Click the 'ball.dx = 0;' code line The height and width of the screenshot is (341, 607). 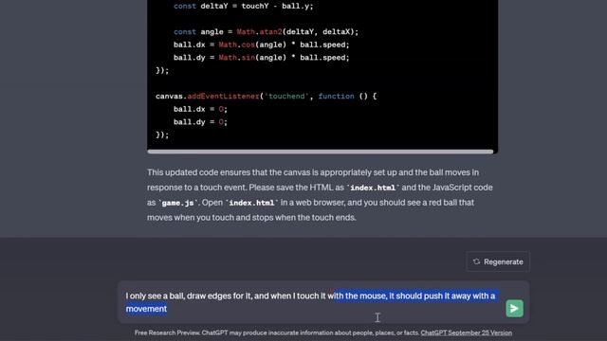tap(200, 109)
